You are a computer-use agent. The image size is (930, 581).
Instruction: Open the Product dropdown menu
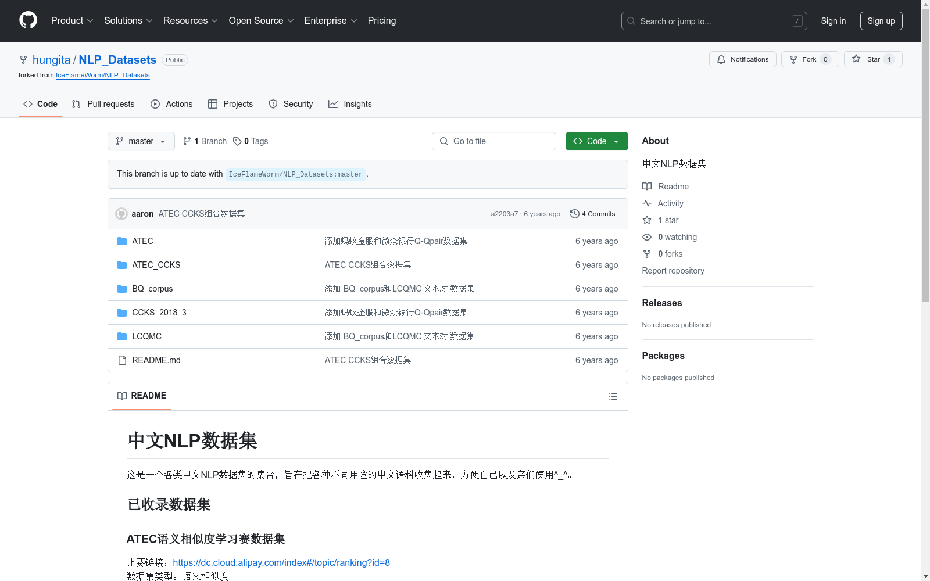tap(72, 20)
